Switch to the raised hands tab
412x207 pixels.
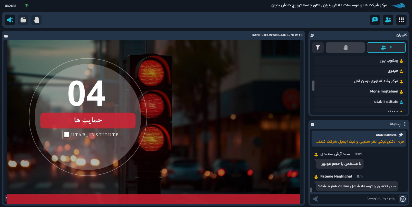click(345, 48)
